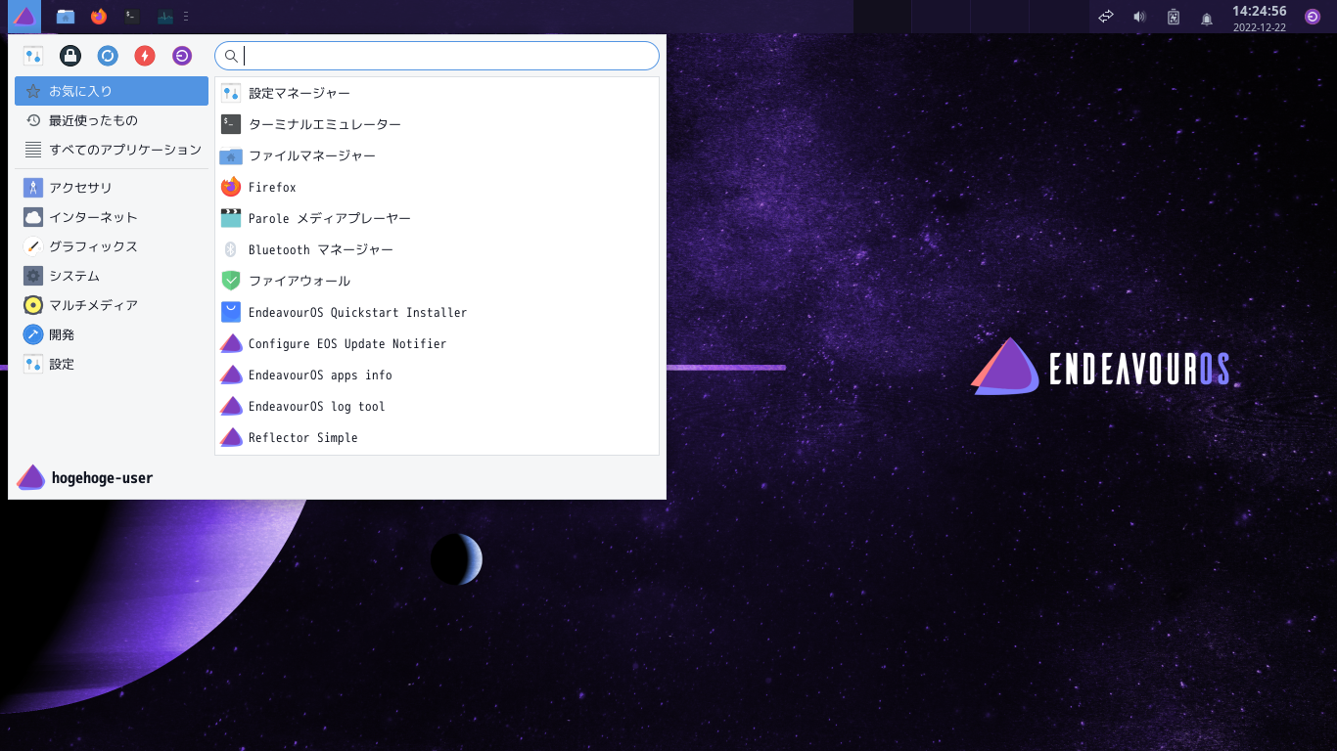This screenshot has width=1337, height=751.
Task: Open the インターネット category
Action: (112, 217)
